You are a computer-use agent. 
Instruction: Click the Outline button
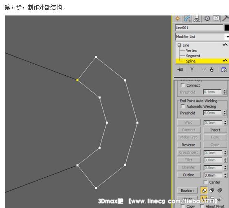click(x=189, y=175)
